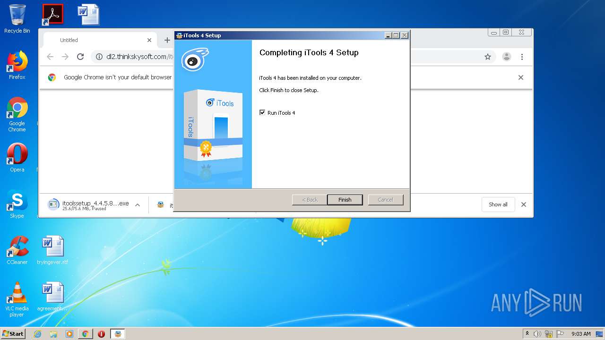Open CCleaner desktop shortcut
Viewport: 605px width, 340px height.
[17, 250]
